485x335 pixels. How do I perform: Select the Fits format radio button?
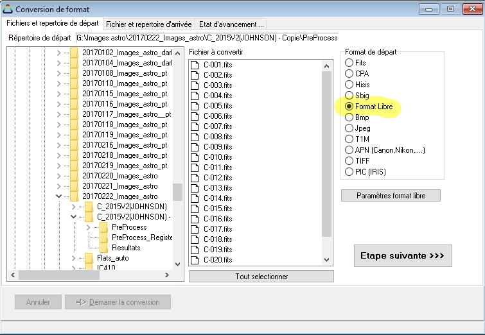coord(349,63)
